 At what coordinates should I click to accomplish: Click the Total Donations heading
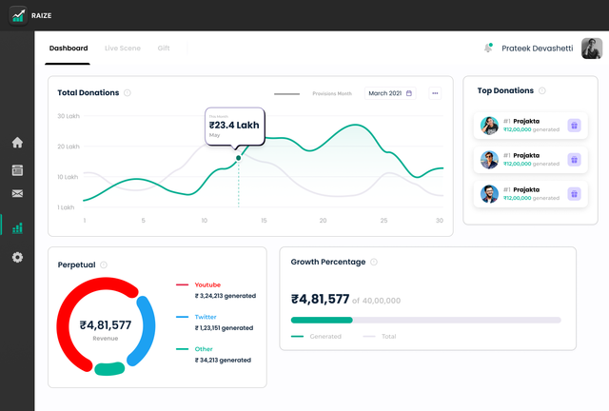(x=88, y=93)
